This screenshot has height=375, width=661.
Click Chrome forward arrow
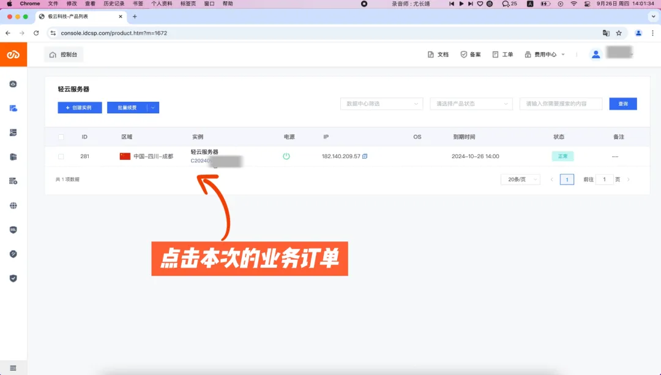click(x=22, y=33)
